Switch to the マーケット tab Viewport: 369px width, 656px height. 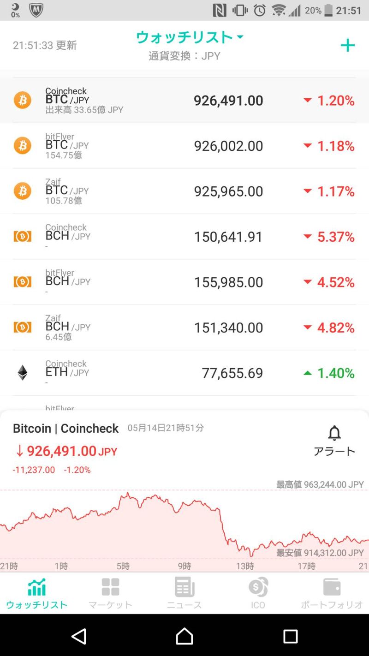110,593
